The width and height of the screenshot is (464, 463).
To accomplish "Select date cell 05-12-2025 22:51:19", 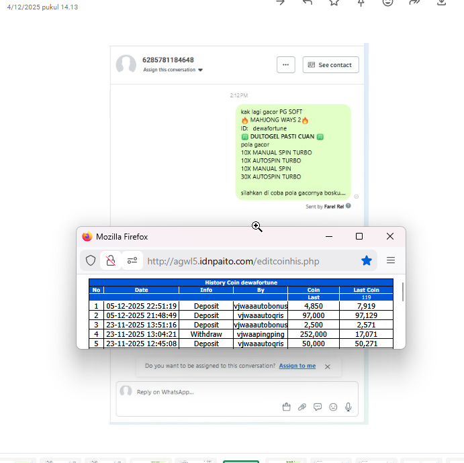I will pos(141,306).
